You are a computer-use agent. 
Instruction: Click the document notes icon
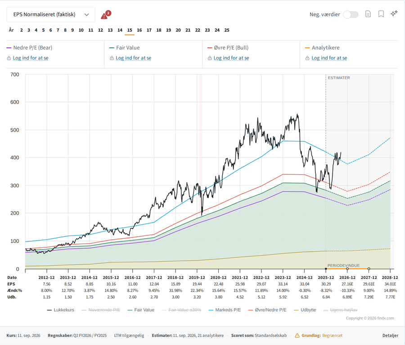coord(368,14)
